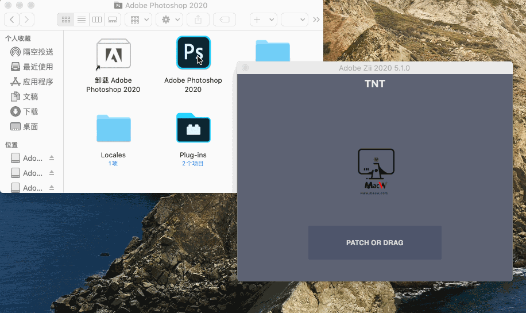Select the Locales folder icon
This screenshot has width=526, height=313.
(x=114, y=129)
